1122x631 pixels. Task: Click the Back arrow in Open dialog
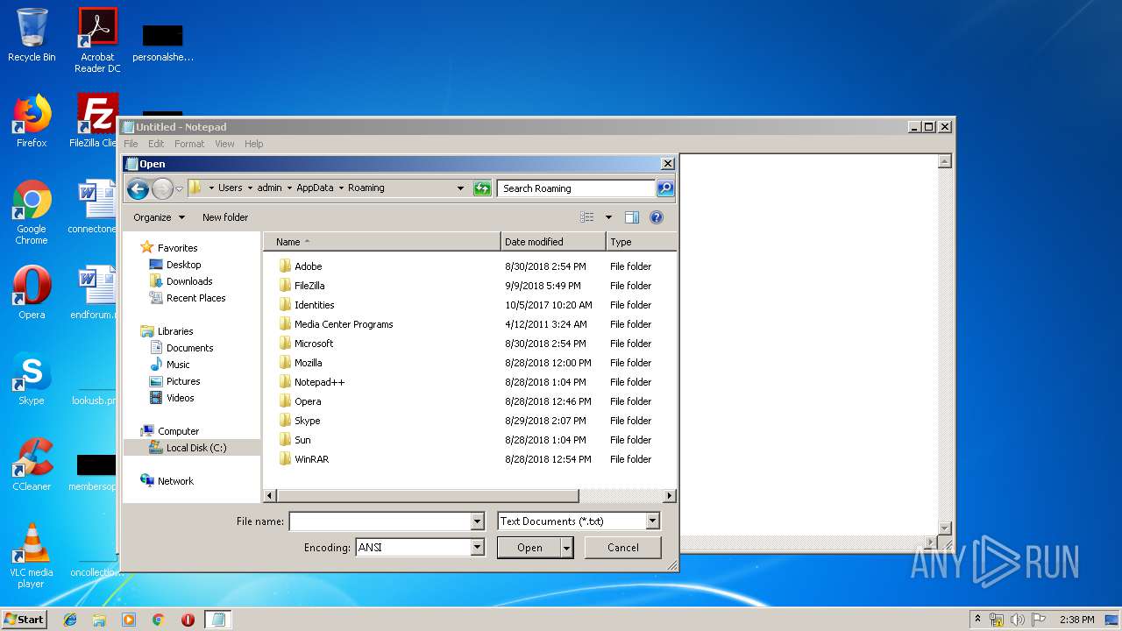(x=138, y=188)
